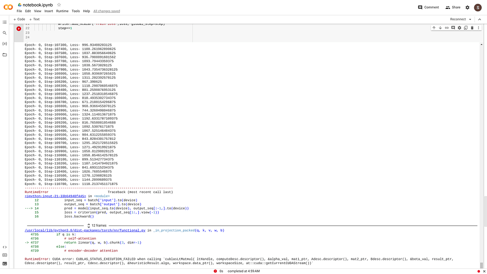Add a new Code cell
Image resolution: width=487 pixels, height=274 pixels.
pyautogui.click(x=19, y=19)
